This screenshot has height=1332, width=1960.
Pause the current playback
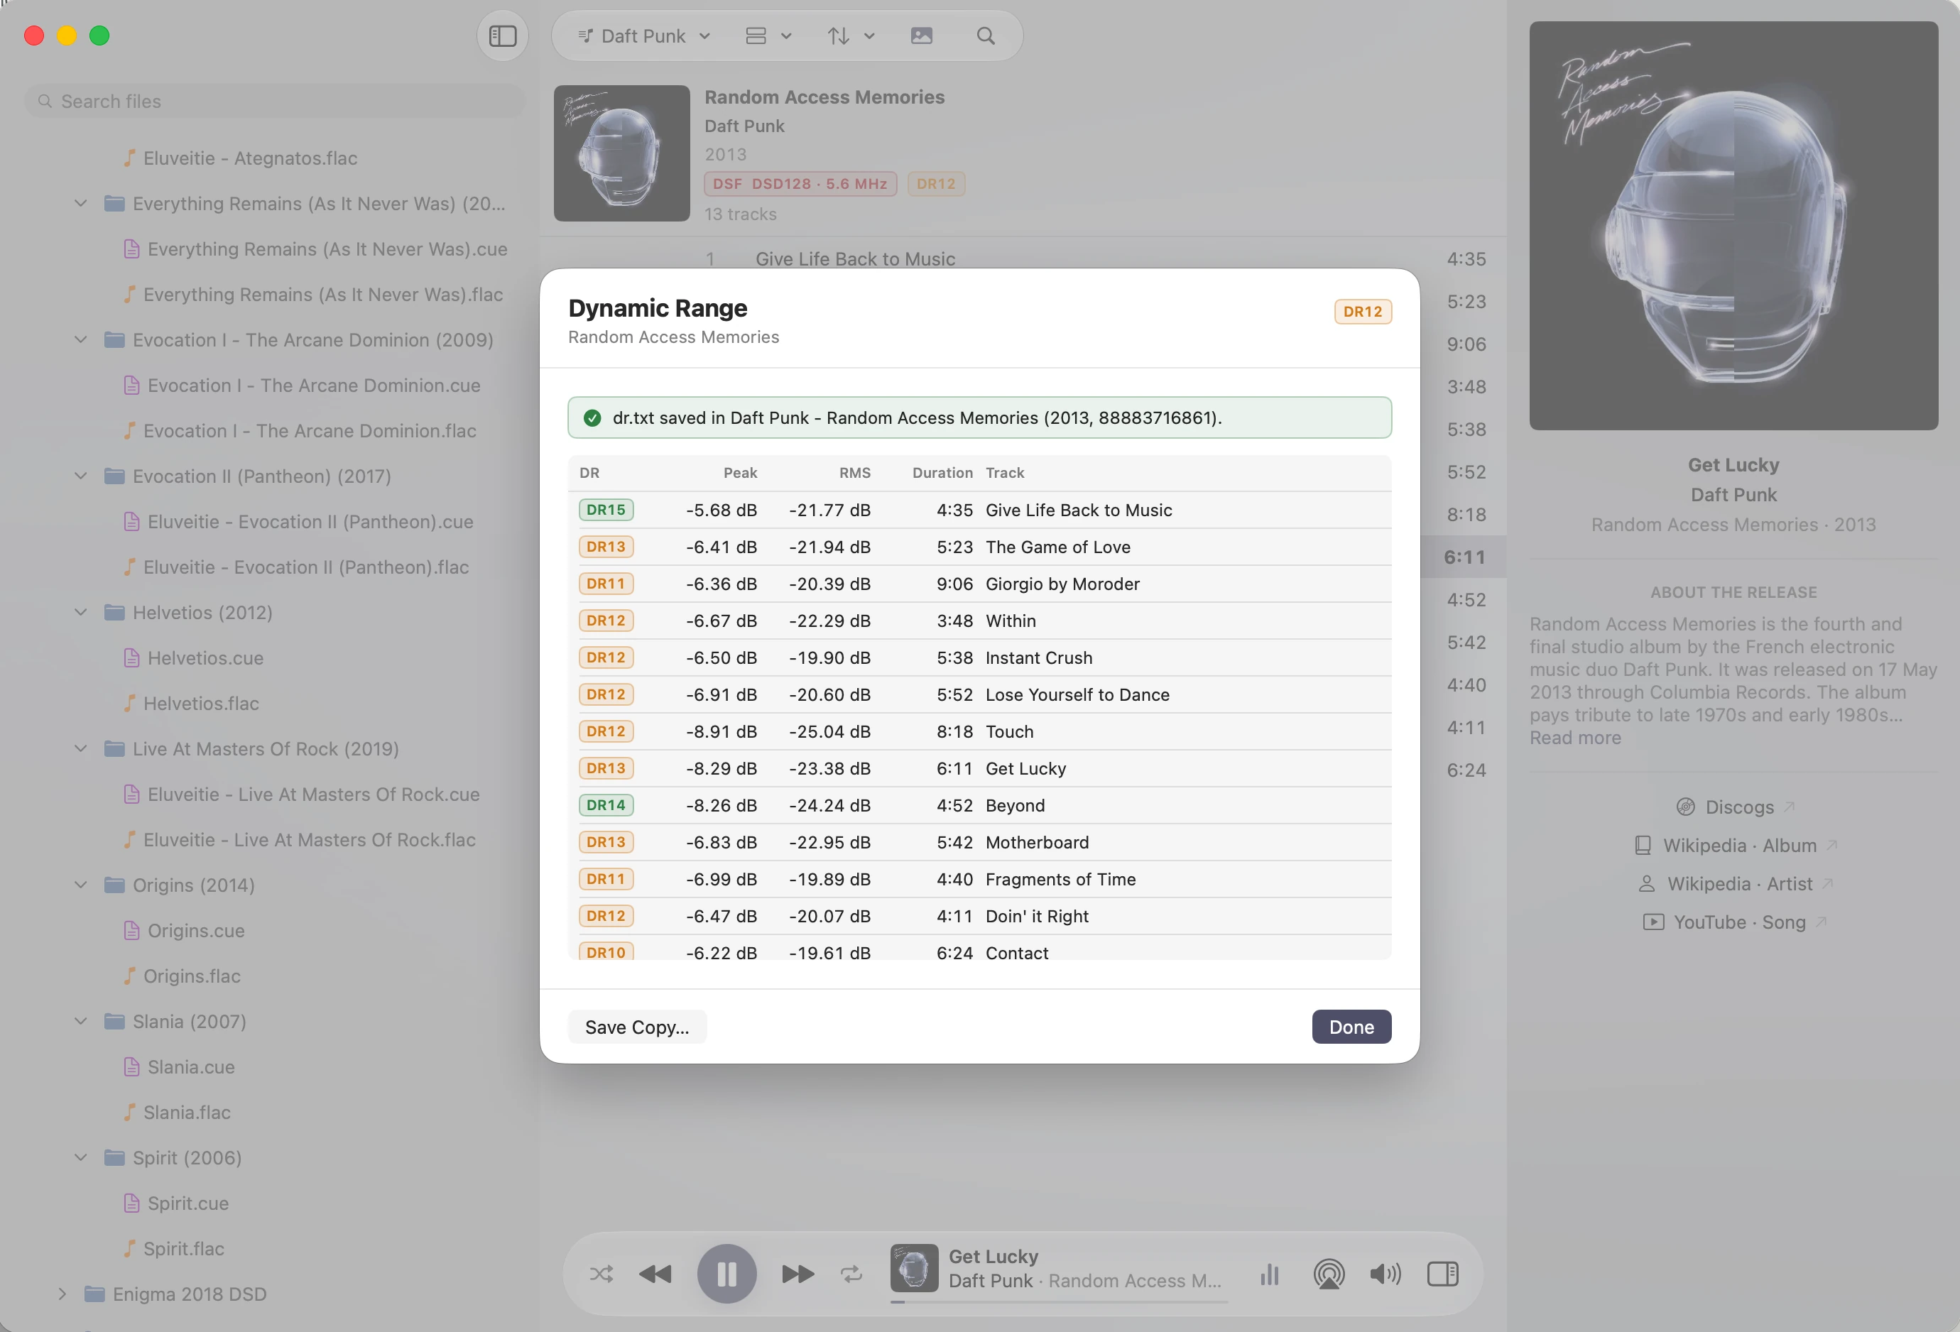[x=726, y=1273]
